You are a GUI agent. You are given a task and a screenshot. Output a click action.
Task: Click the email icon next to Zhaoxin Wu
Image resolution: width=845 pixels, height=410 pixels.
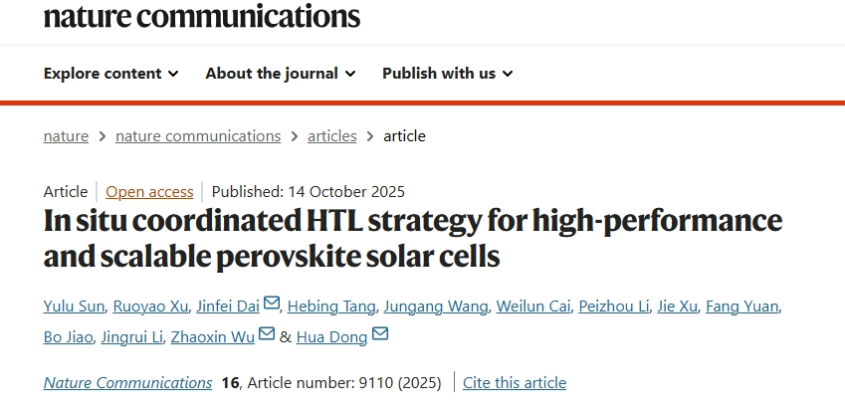[267, 335]
